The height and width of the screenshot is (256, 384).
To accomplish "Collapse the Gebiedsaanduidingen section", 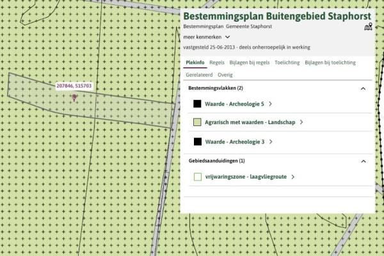I will coord(364,161).
